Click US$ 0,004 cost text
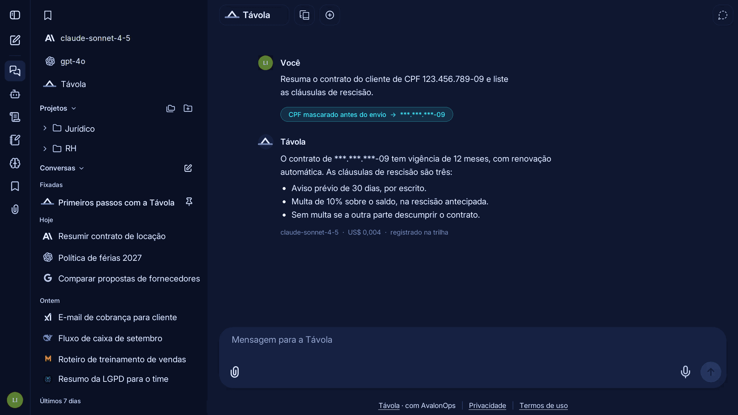This screenshot has width=738, height=415. point(364,232)
